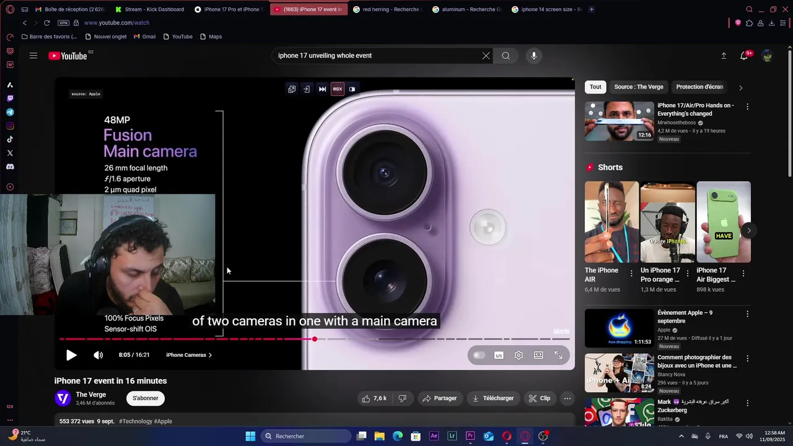The height and width of the screenshot is (446, 793).
Task: Pop out the video with Opera's detach button
Action: click(292, 89)
